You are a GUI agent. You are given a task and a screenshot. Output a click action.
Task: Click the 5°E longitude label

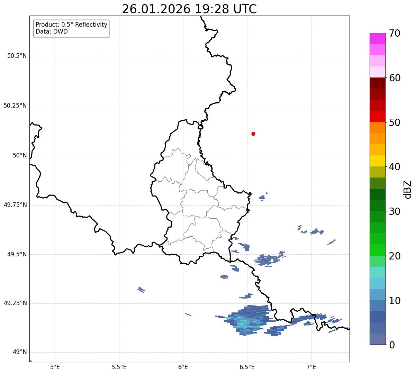pos(55,367)
